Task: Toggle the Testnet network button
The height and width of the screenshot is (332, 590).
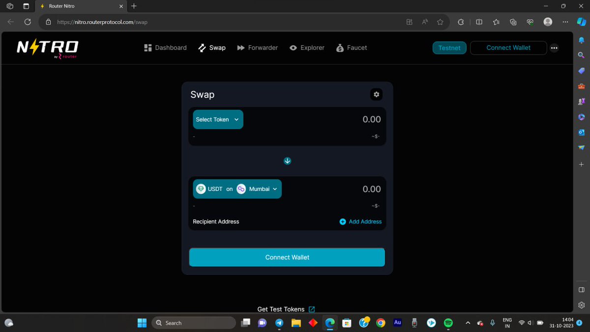Action: (449, 48)
